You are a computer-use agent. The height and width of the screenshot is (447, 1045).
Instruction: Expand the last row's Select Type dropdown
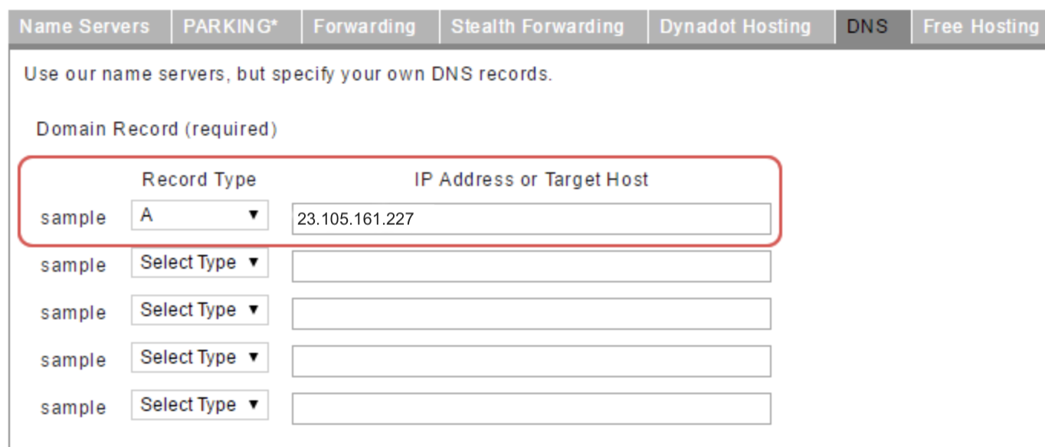click(x=200, y=406)
